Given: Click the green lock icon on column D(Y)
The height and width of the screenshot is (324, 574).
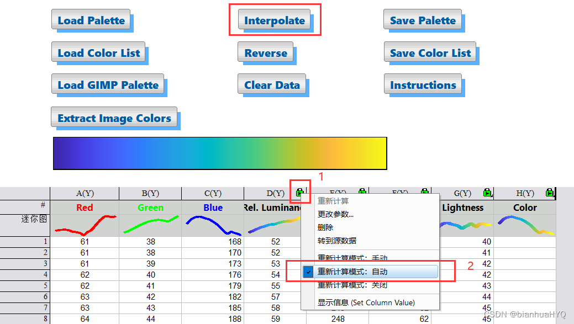Looking at the screenshot, I should (x=299, y=193).
